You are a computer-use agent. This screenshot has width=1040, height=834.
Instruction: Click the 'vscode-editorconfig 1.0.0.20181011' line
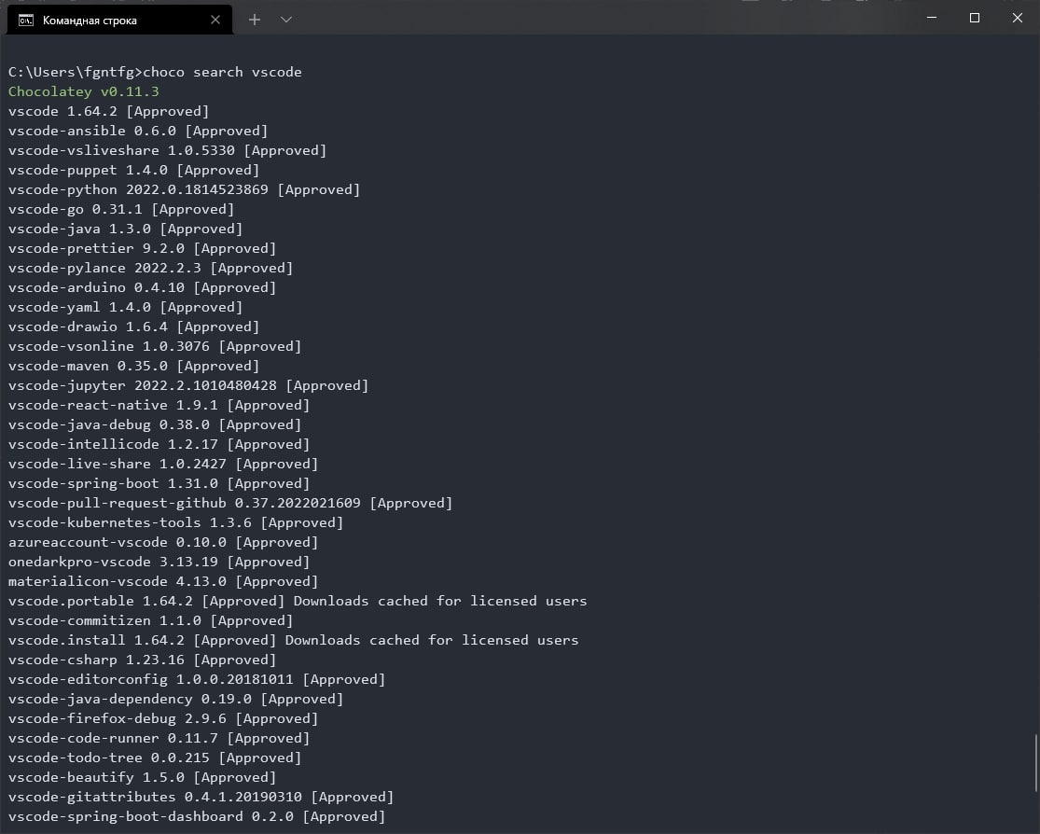pos(197,679)
